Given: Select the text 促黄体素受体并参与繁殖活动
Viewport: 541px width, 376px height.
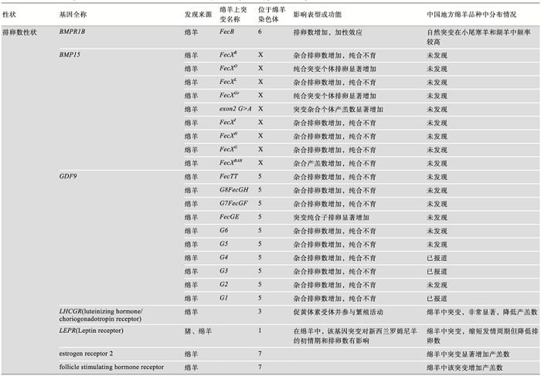Looking at the screenshot, I should 339,312.
